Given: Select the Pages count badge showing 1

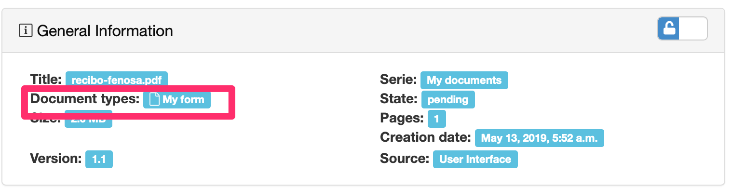Looking at the screenshot, I should [437, 119].
